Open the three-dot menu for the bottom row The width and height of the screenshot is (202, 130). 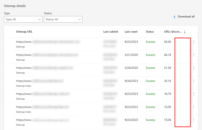pyautogui.click(x=194, y=120)
